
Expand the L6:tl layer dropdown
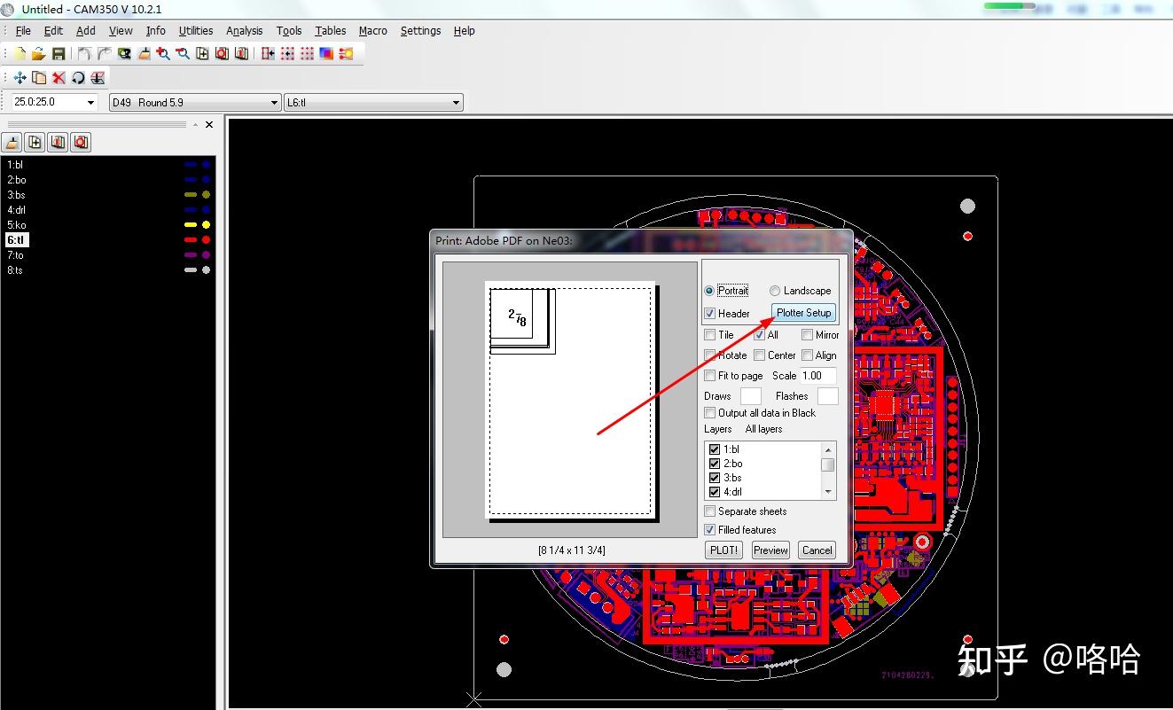pos(456,103)
